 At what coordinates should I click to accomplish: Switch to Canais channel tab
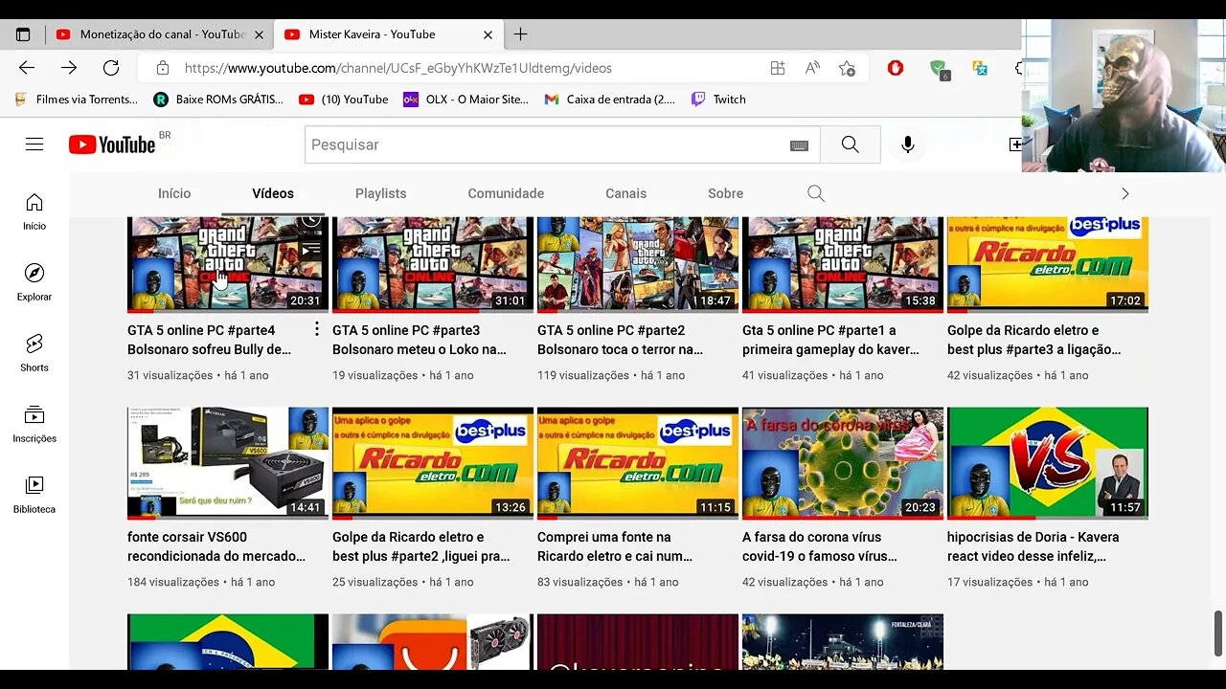click(x=626, y=193)
